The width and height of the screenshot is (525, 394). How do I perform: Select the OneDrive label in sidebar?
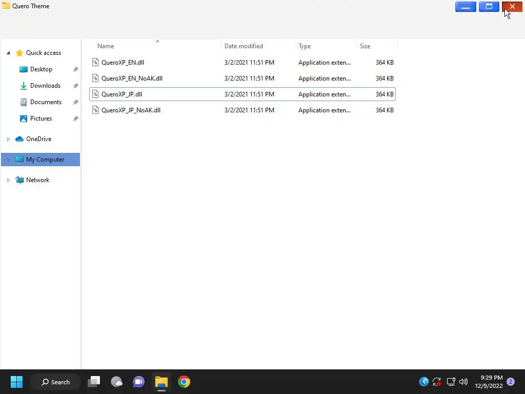(39, 139)
